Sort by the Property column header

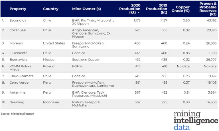click(18, 9)
